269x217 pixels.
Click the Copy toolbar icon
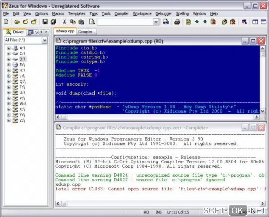(x=73, y=22)
